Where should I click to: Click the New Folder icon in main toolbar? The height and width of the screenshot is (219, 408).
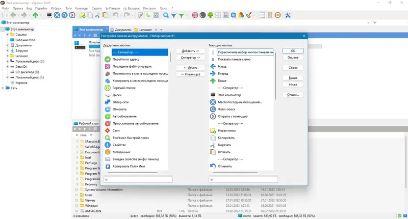(82, 15)
